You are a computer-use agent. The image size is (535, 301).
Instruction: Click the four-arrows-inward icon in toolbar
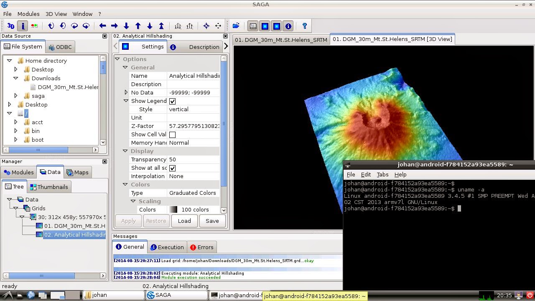pos(206,26)
